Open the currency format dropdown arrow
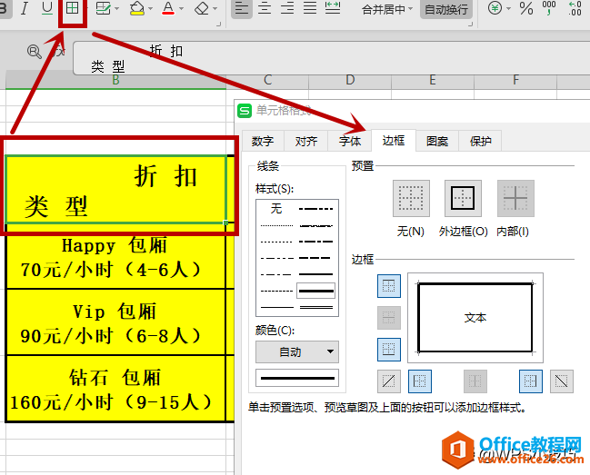Viewport: 590px width, 475px height. coord(508,9)
